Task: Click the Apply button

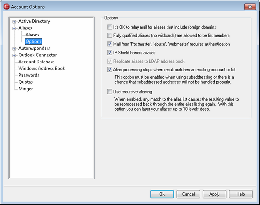Action: tap(214, 194)
